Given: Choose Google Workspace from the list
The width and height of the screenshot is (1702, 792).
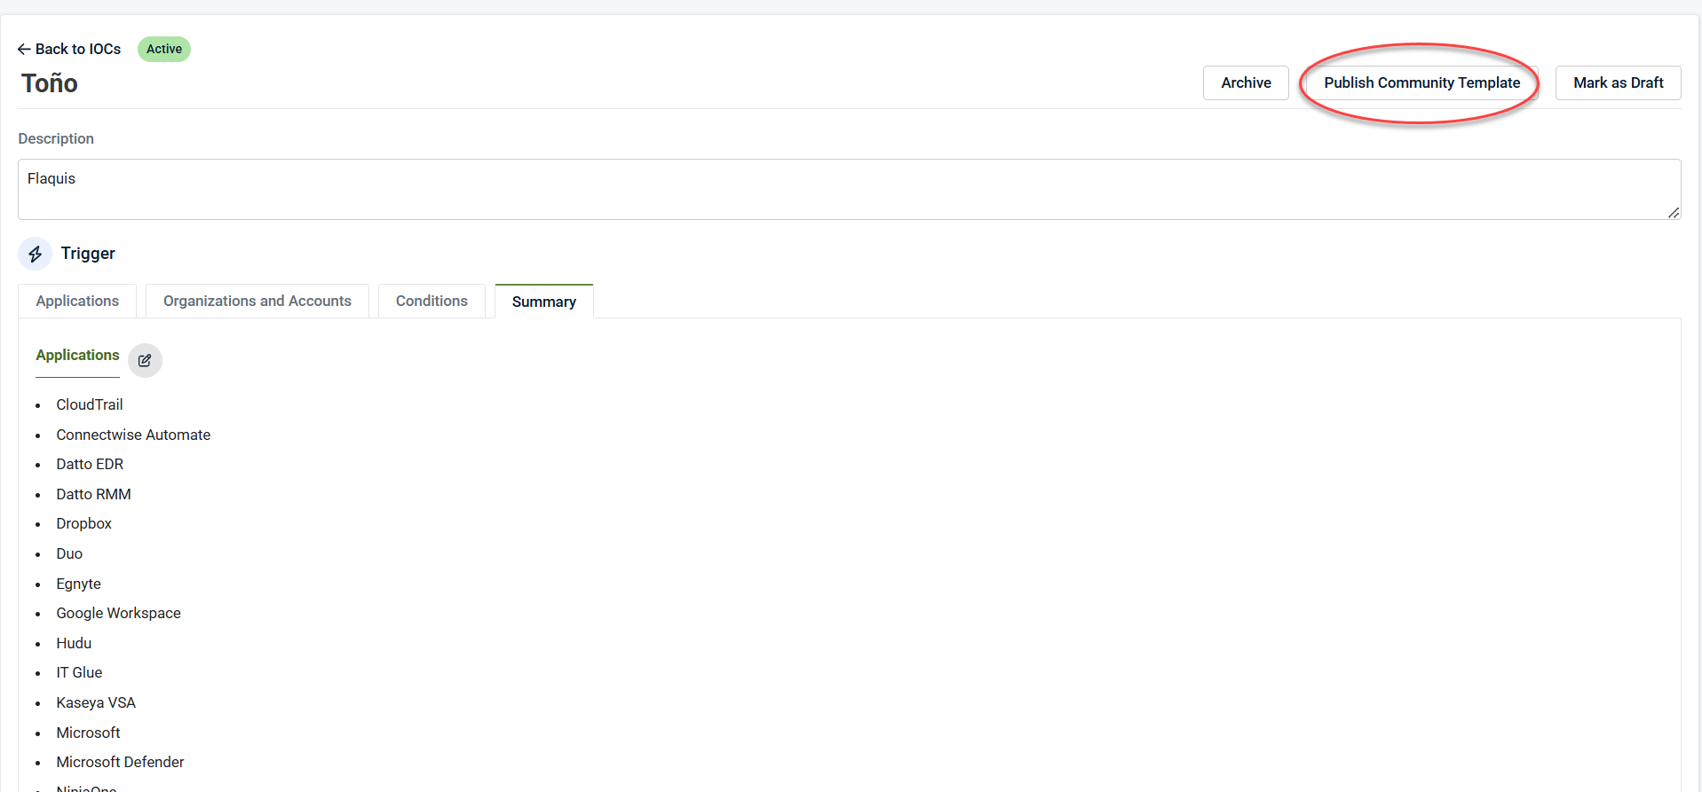Looking at the screenshot, I should pos(118,613).
